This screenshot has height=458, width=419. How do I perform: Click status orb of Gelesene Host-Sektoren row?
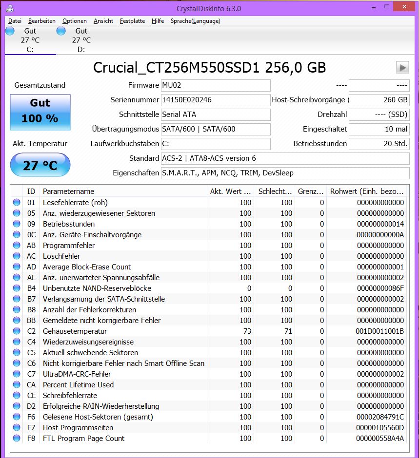(x=17, y=417)
